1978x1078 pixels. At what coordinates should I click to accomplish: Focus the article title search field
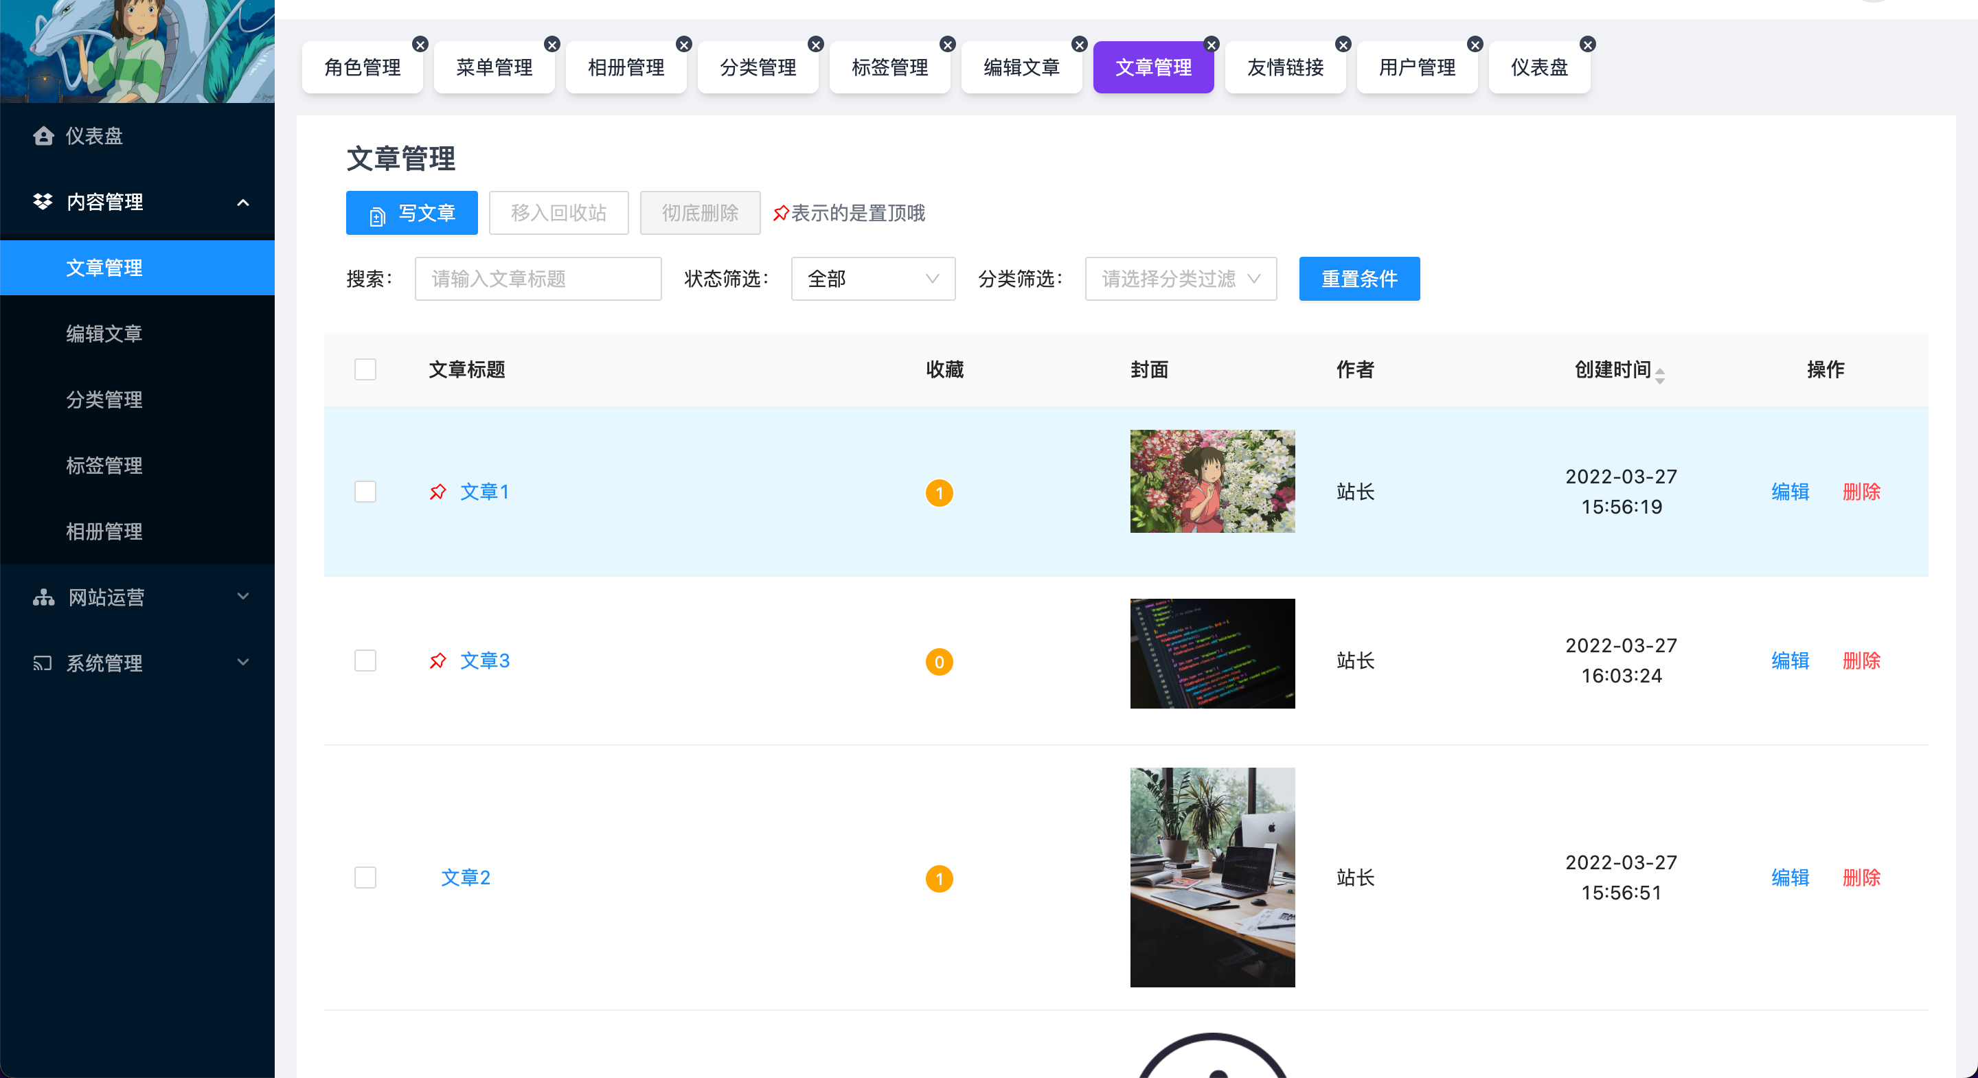pyautogui.click(x=538, y=279)
